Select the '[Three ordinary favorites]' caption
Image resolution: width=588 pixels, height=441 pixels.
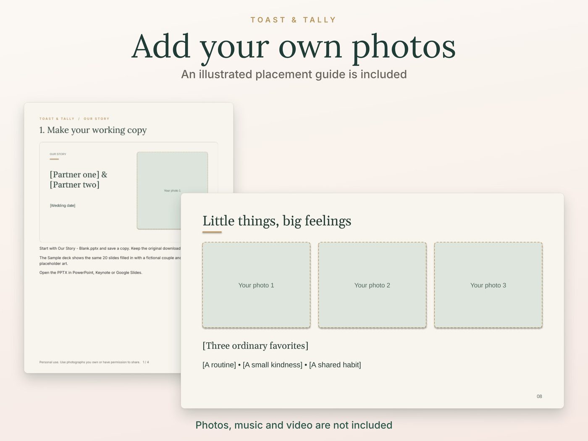pyautogui.click(x=255, y=346)
